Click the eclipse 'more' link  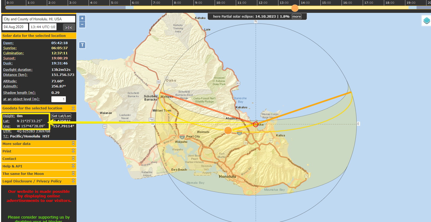tap(296, 17)
